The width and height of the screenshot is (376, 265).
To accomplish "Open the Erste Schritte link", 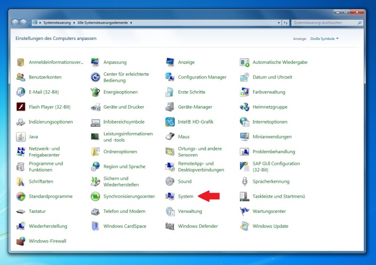I will [192, 92].
